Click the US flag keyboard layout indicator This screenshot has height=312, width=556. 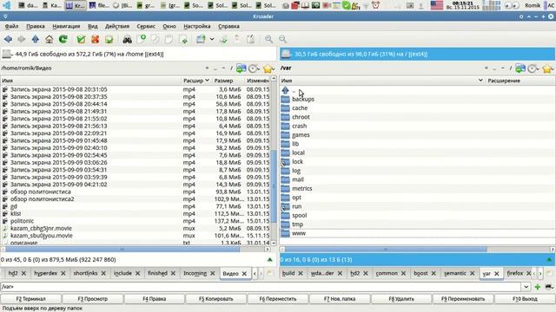click(436, 5)
